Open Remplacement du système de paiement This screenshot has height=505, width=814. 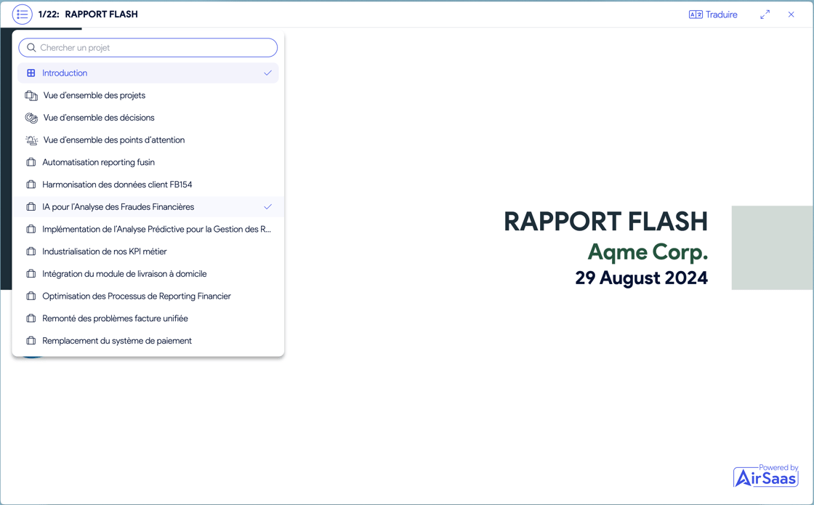point(148,341)
